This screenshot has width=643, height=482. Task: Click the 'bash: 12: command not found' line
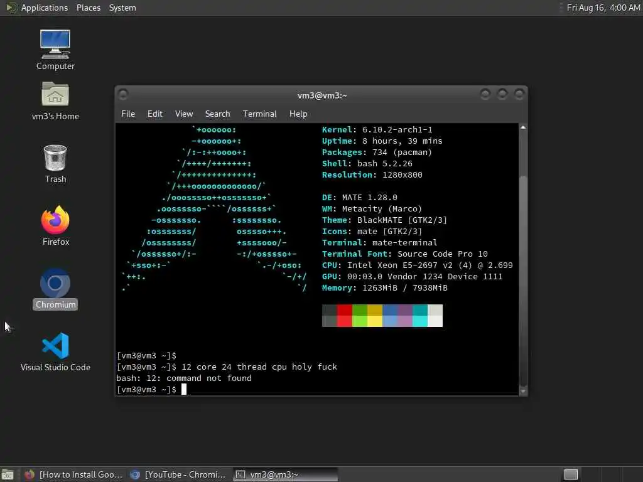click(x=184, y=378)
